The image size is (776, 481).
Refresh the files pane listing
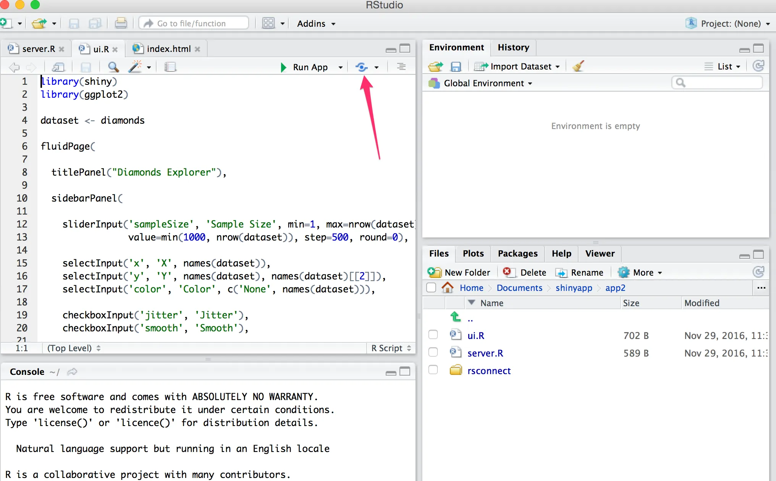(x=758, y=272)
